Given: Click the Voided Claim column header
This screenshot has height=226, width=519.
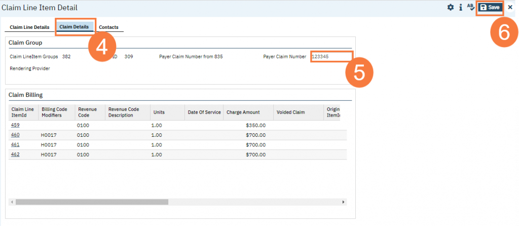Looking at the screenshot, I should click(x=291, y=112).
